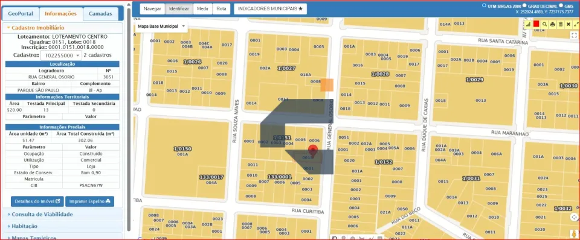Click the printer icon in map toolbar
Viewport: 580px width, 240px height.
click(553, 24)
